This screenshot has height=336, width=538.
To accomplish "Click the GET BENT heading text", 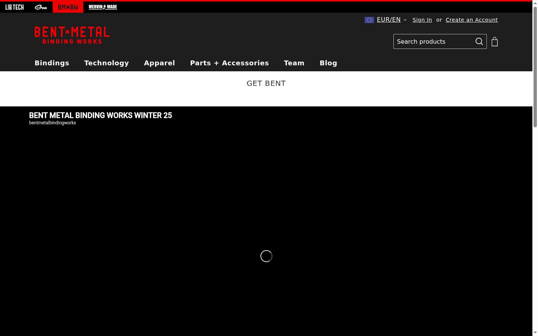I will coord(266,83).
